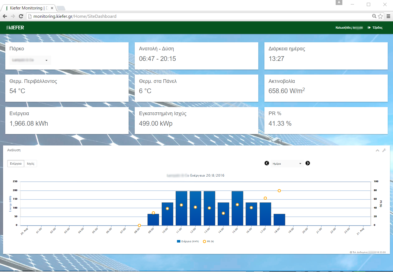Click the browser back arrow

coord(5,16)
